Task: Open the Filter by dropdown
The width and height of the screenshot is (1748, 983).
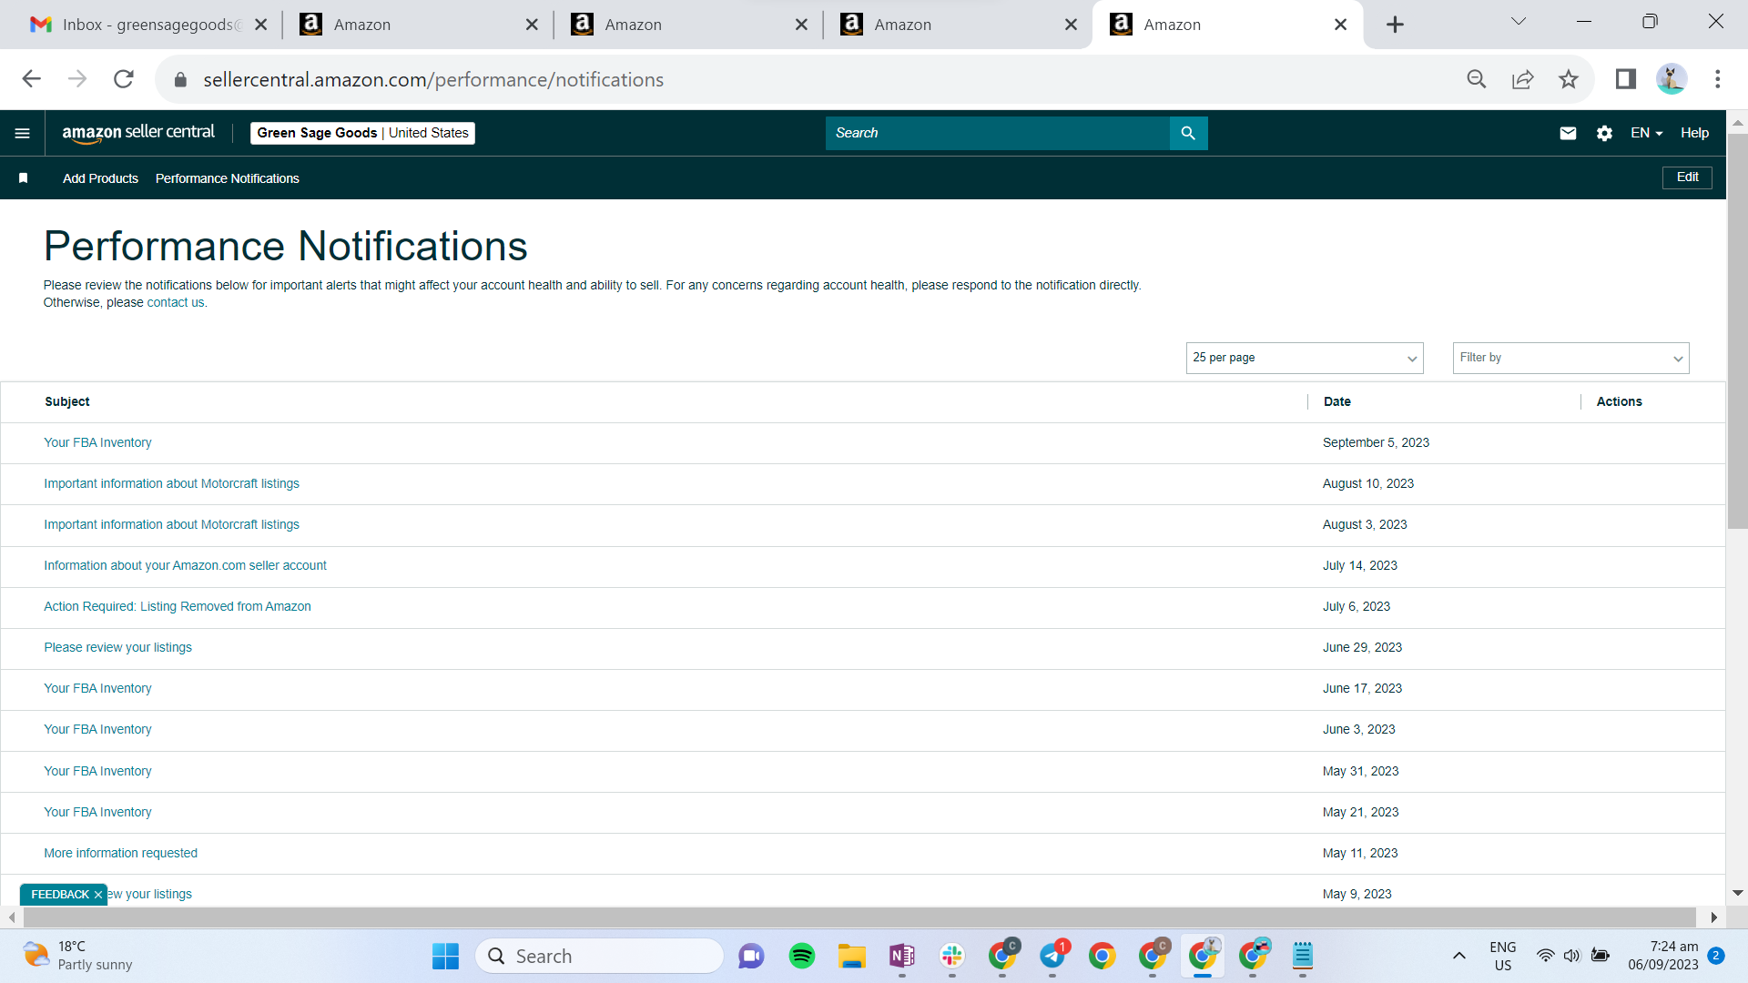Action: (x=1571, y=358)
